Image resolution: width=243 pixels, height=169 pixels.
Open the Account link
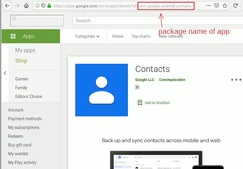pos(16,110)
